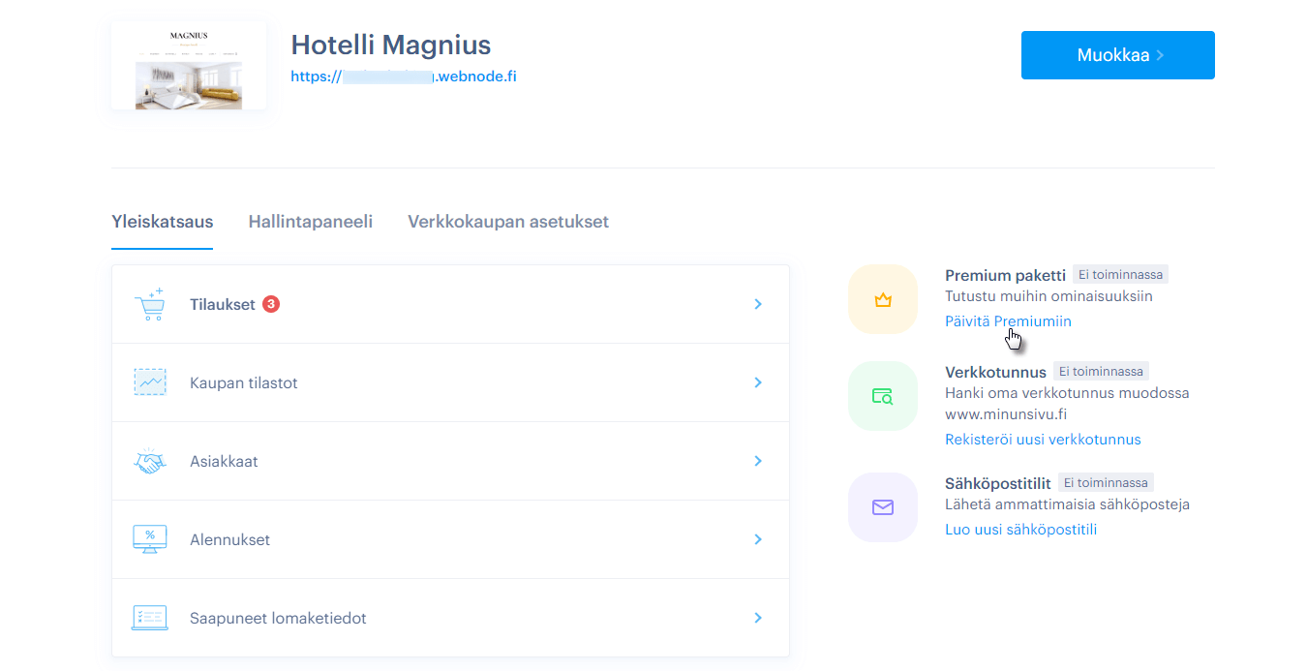Screen dimensions: 1307x671
Task: Click the Sähköpostitilit envelope icon
Action: point(882,507)
